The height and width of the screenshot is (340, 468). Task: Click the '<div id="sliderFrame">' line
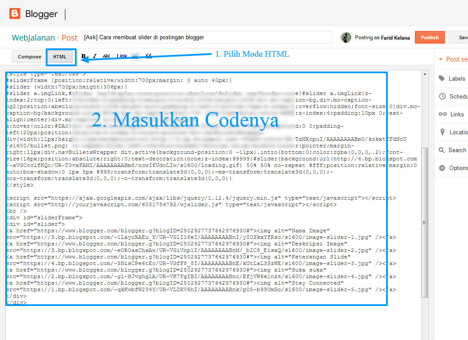point(44,218)
